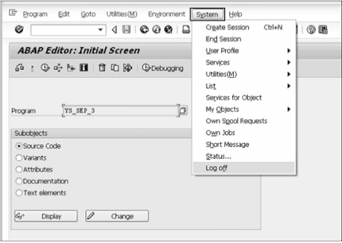
Task: Click the Delete trash can icon
Action: point(102,67)
